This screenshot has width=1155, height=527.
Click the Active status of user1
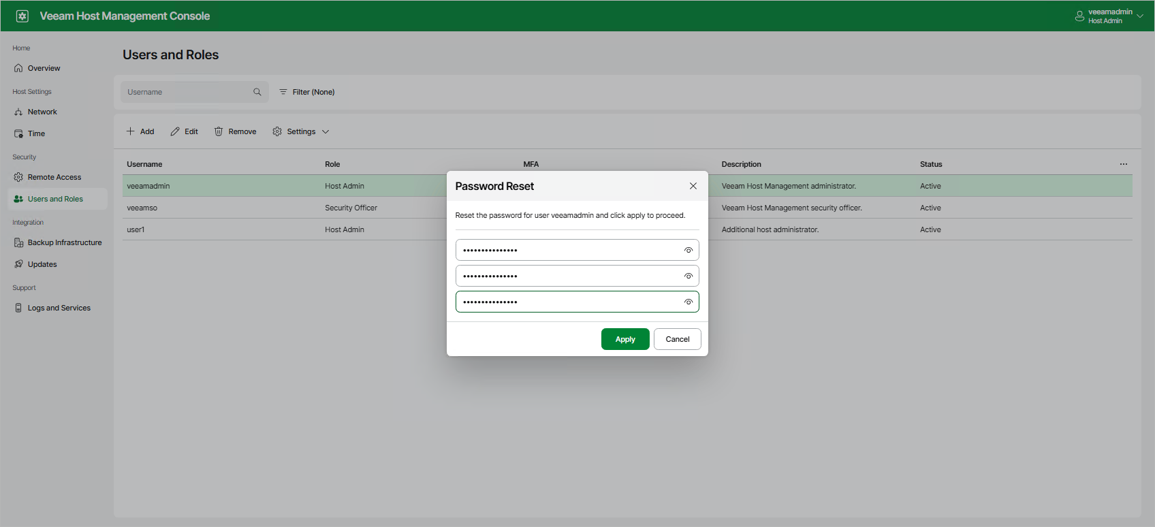(x=930, y=229)
